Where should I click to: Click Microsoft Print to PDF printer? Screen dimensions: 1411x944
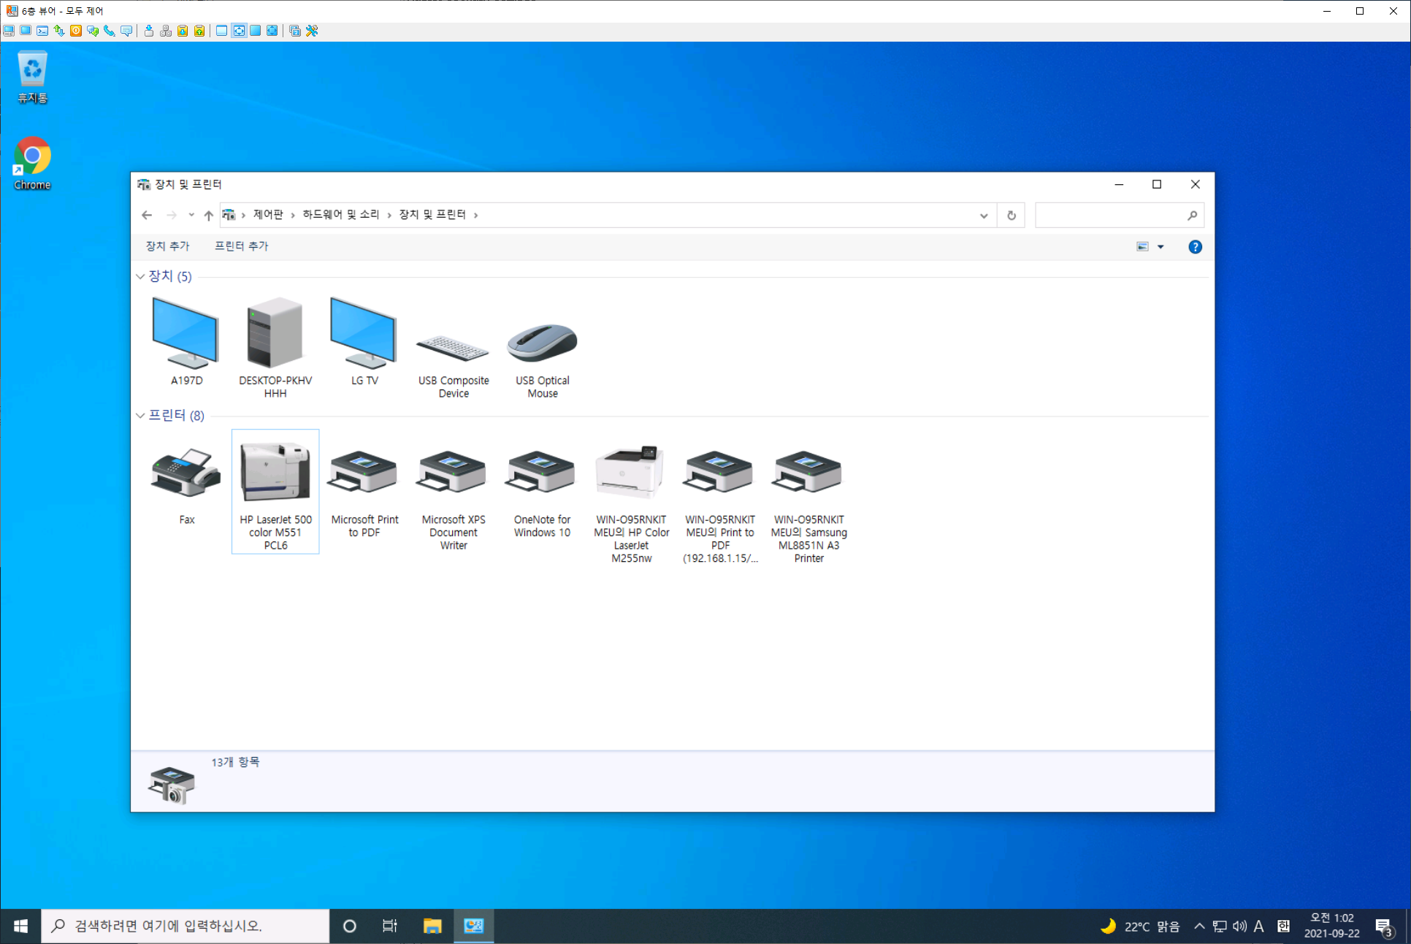click(364, 475)
